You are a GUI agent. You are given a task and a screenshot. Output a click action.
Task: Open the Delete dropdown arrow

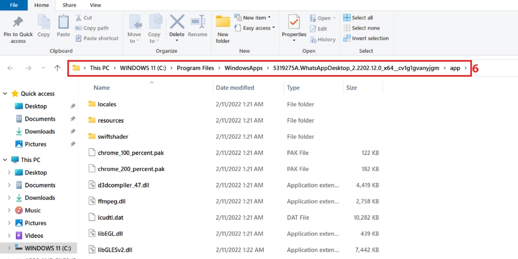point(177,40)
